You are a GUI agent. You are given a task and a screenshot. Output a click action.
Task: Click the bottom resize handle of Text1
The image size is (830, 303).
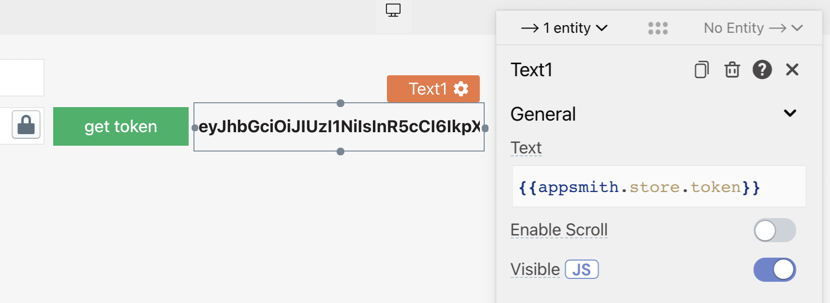[x=341, y=151]
